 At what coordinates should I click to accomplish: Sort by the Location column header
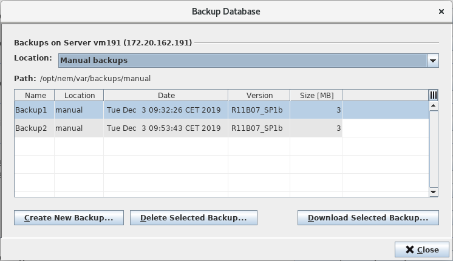click(80, 95)
